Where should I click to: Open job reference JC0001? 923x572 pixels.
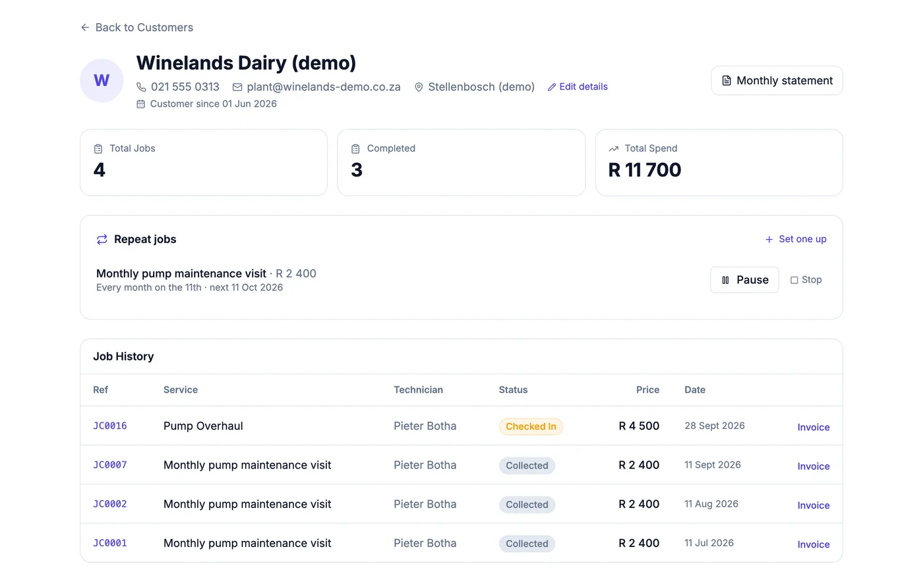[x=110, y=544]
